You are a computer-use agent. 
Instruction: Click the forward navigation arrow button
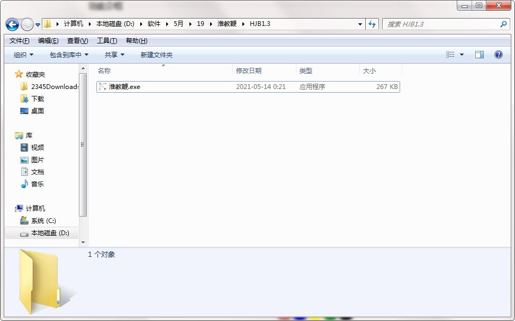click(27, 24)
